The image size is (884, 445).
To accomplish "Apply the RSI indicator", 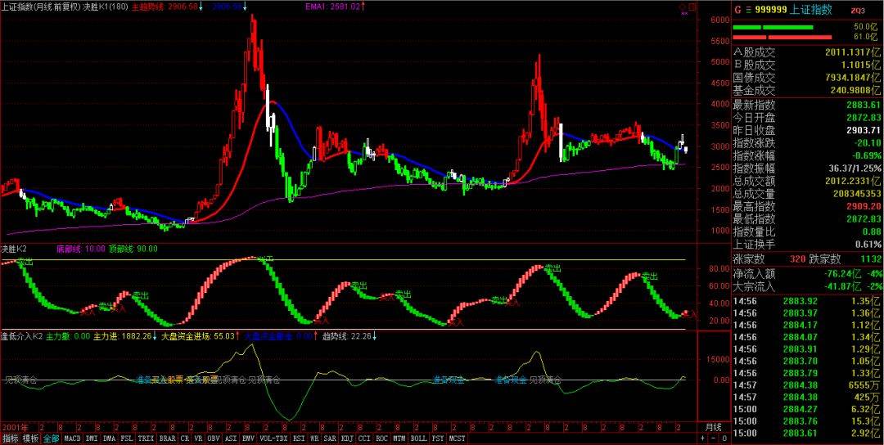I will click(300, 438).
